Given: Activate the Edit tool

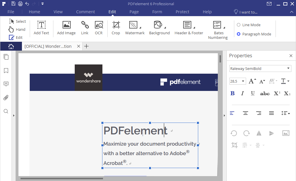Looking at the screenshot, I should 16,37.
